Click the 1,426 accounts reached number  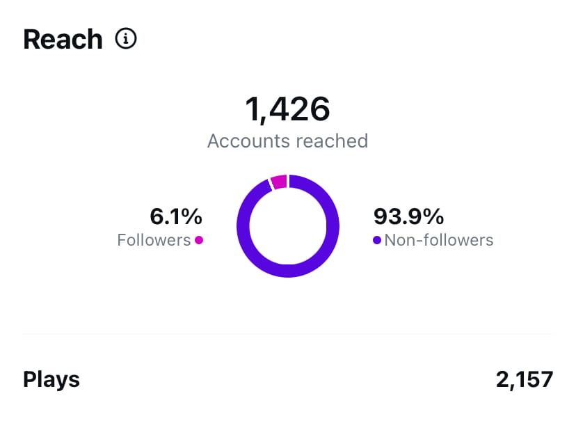pyautogui.click(x=287, y=109)
